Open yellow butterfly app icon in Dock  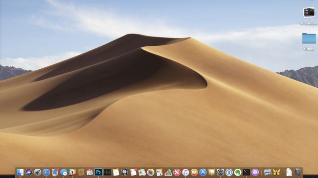pyautogui.click(x=276, y=172)
